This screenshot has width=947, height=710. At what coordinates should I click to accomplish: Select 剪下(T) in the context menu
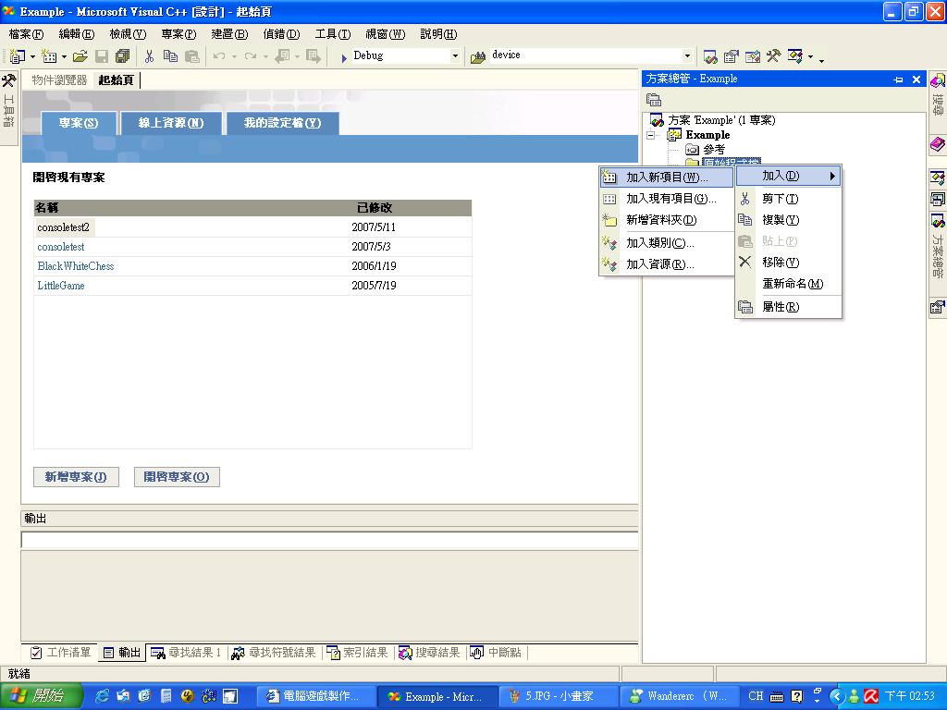788,199
